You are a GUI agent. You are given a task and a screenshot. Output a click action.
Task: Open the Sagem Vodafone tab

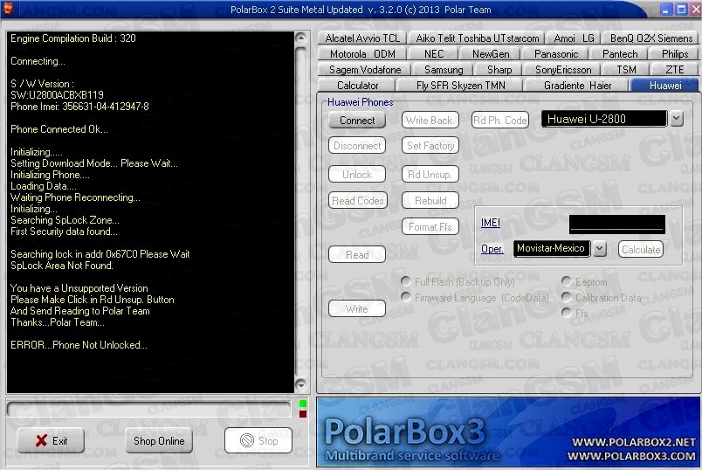[365, 70]
